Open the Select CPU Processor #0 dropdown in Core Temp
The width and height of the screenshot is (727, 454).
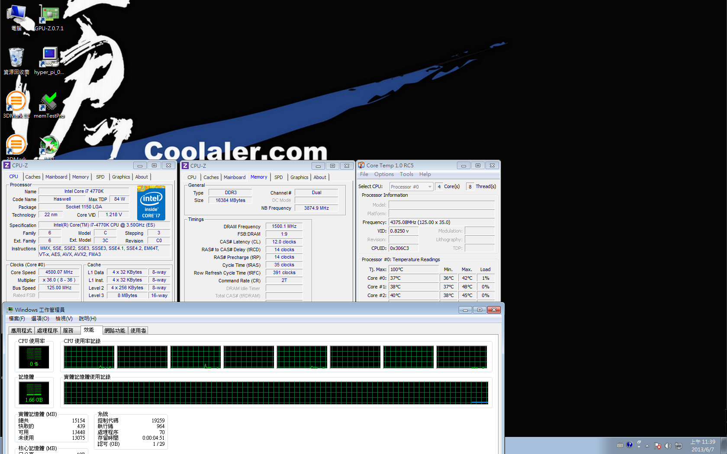tap(411, 187)
